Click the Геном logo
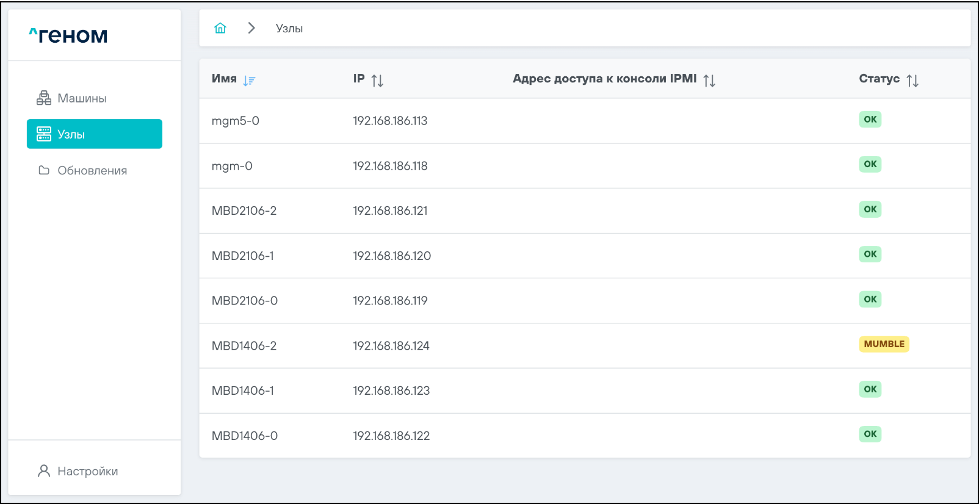The height and width of the screenshot is (504, 979). [68, 36]
